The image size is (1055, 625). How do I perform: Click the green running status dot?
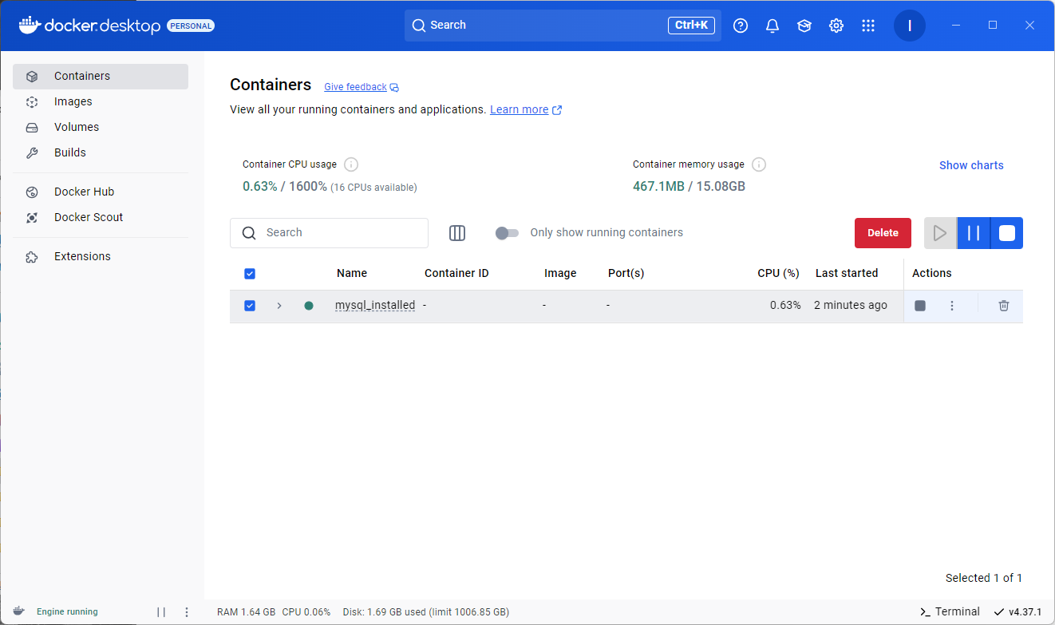click(x=309, y=306)
